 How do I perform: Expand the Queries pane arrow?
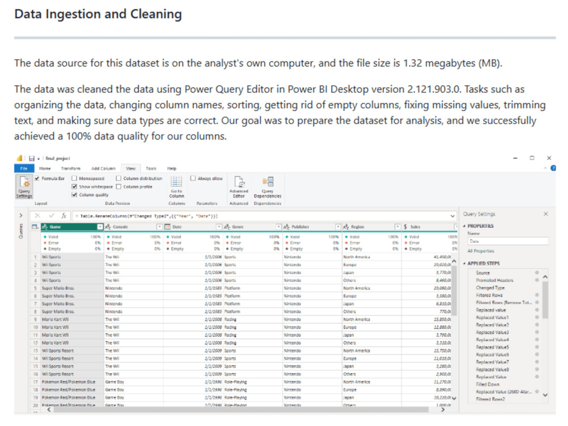(x=20, y=215)
